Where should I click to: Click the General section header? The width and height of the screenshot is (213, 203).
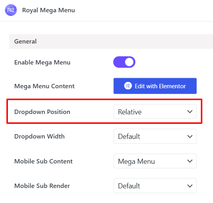pyautogui.click(x=111, y=42)
